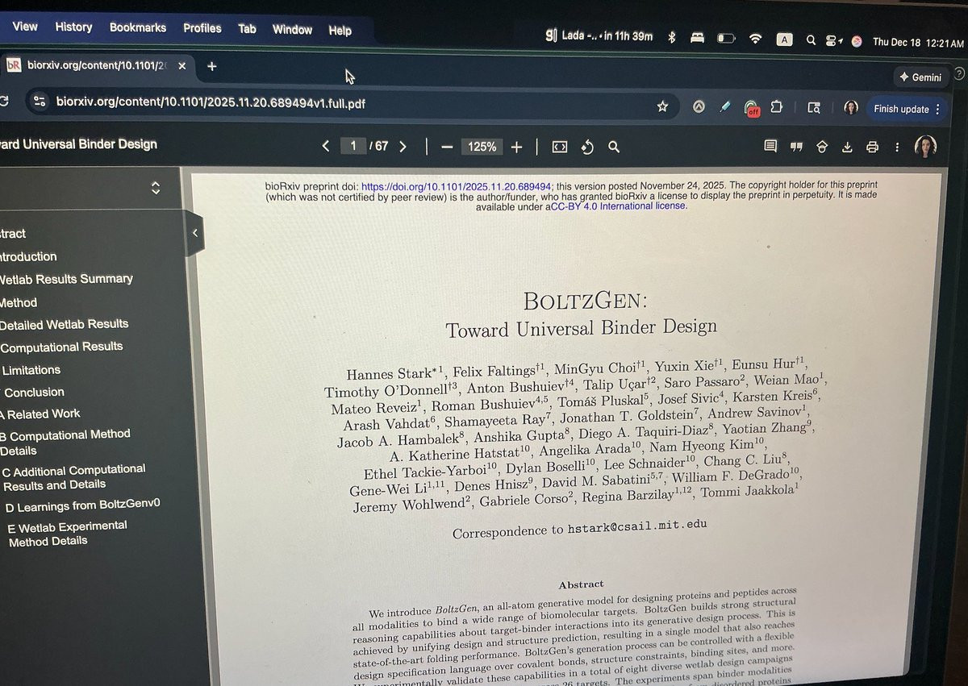Click the page number input field
The image size is (968, 686).
pos(353,146)
